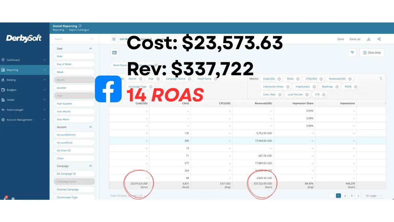Viewport: 394px width, 222px height.
Task: Remove the CPC(USD) metric chip
Action: [x=321, y=79]
